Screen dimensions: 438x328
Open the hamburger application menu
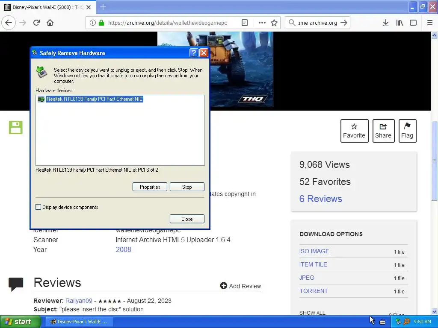tap(429, 23)
